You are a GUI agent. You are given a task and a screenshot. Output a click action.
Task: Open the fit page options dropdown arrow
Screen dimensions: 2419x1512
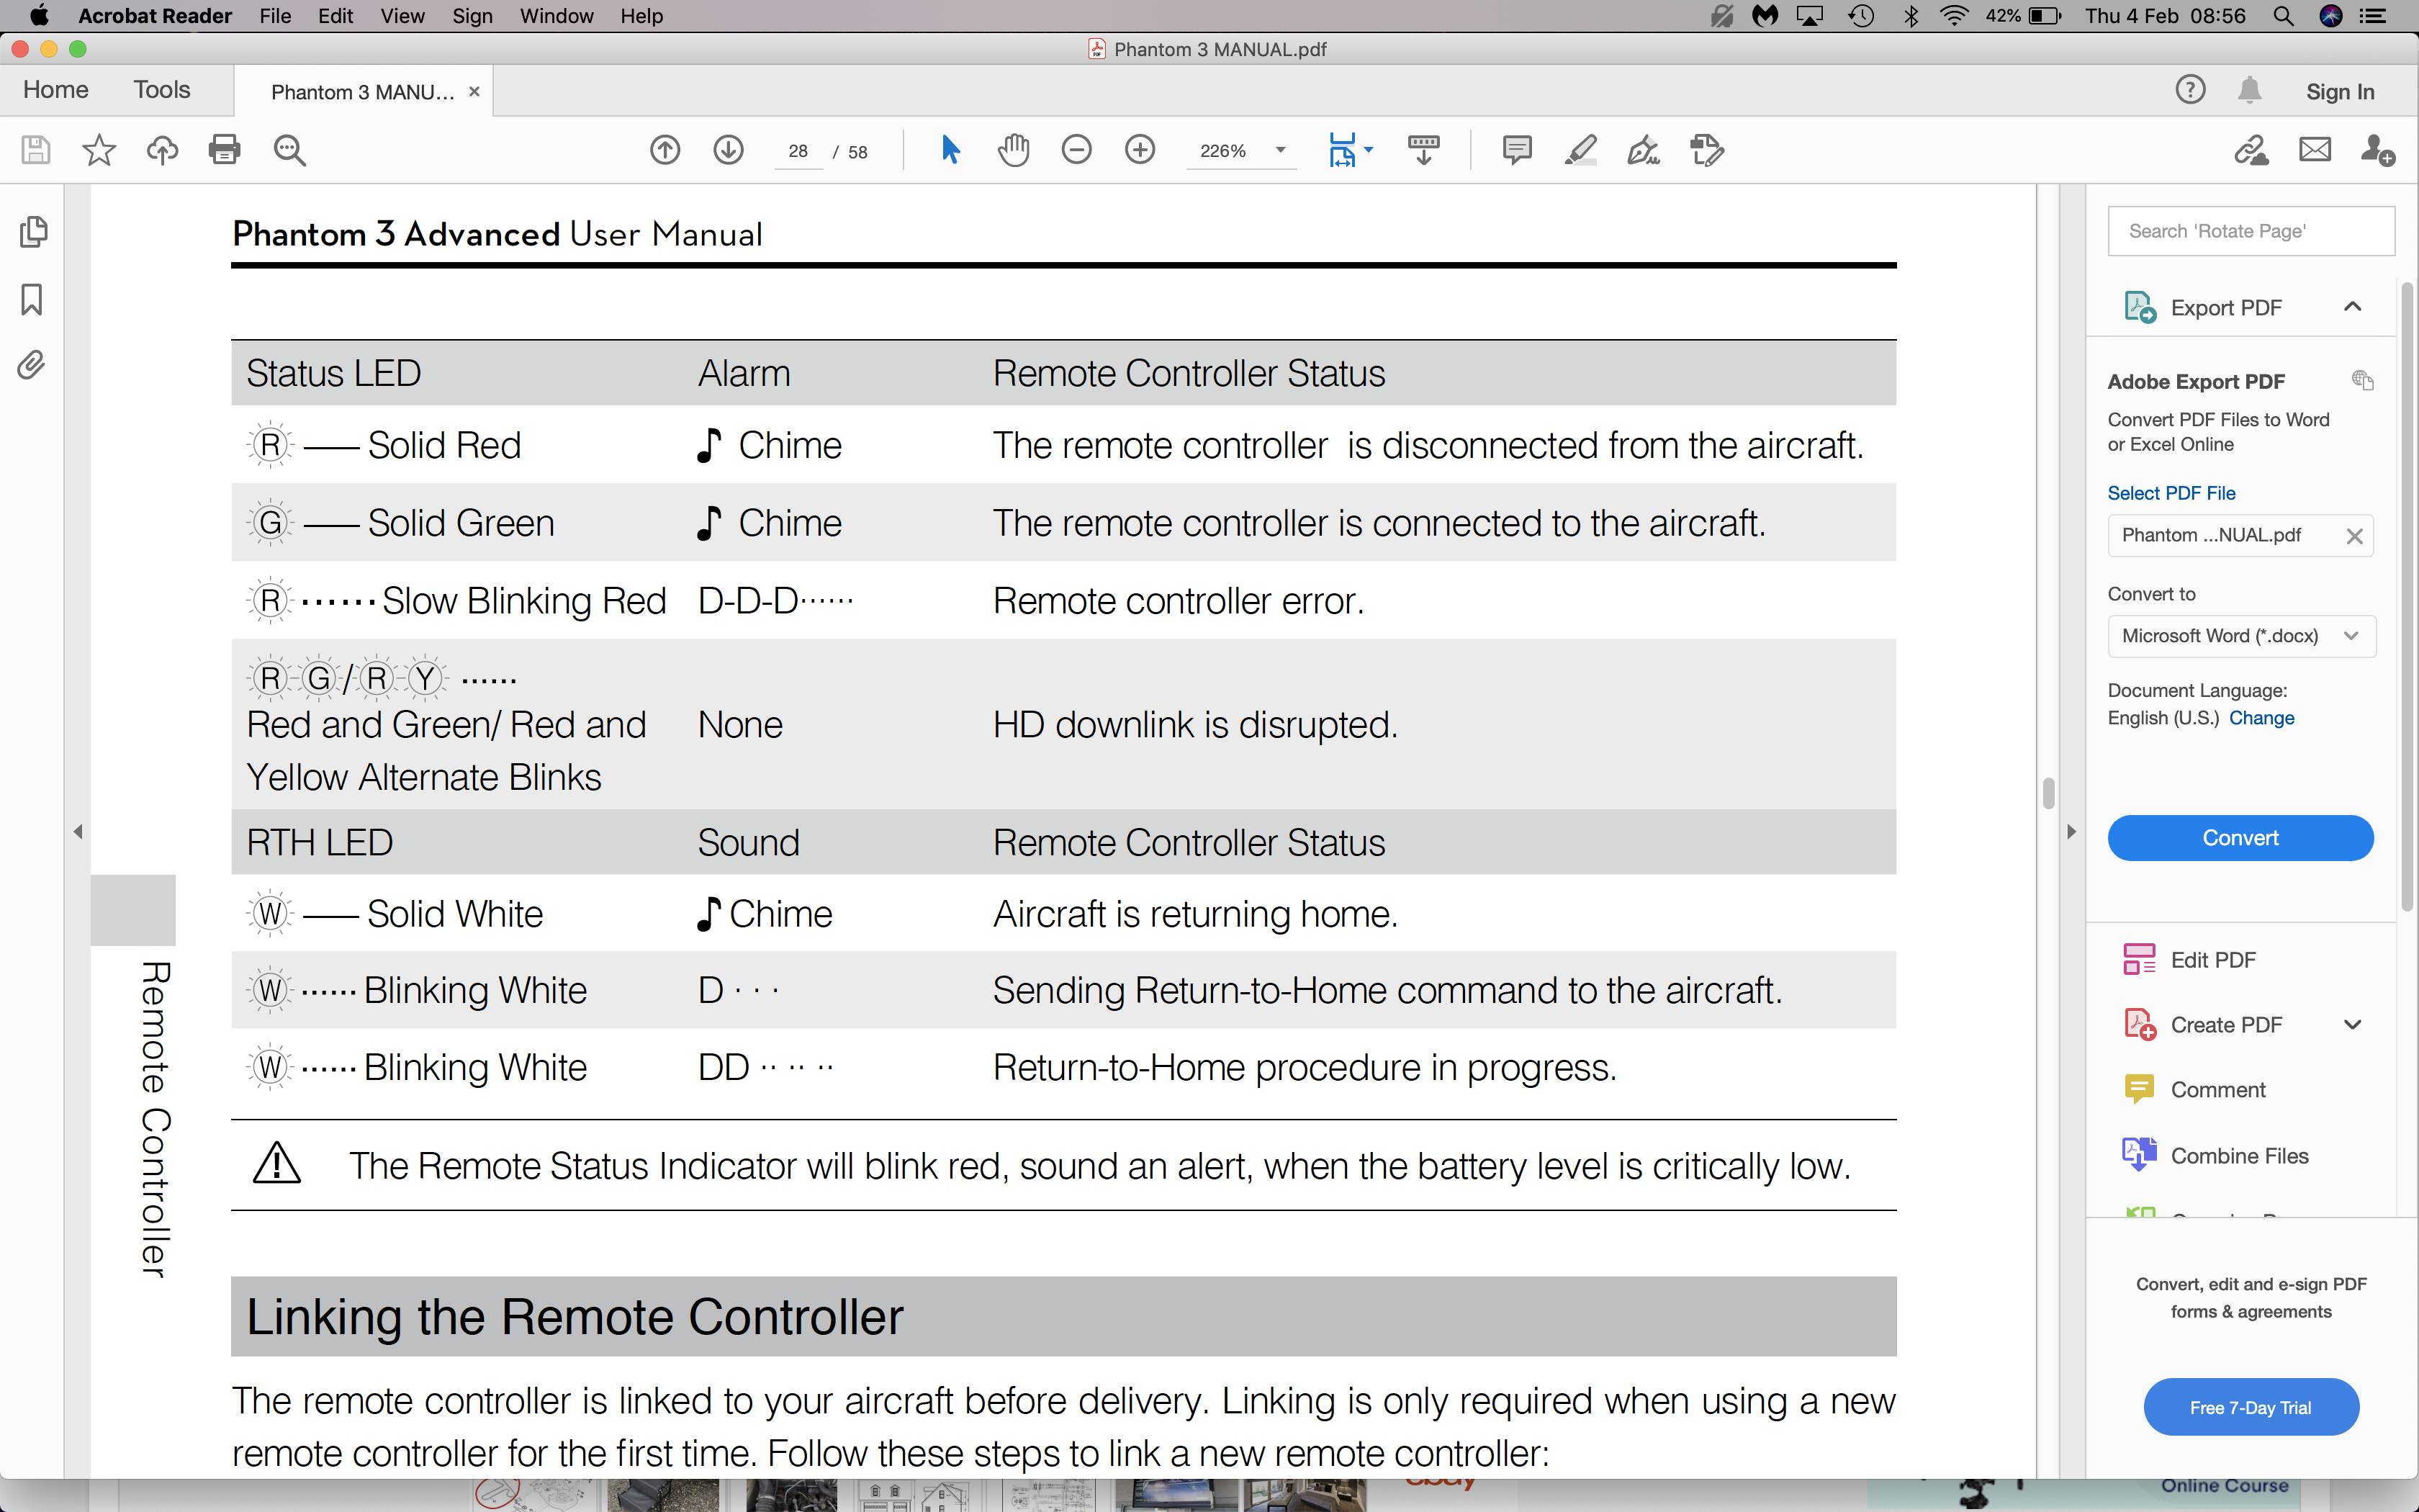click(1369, 151)
